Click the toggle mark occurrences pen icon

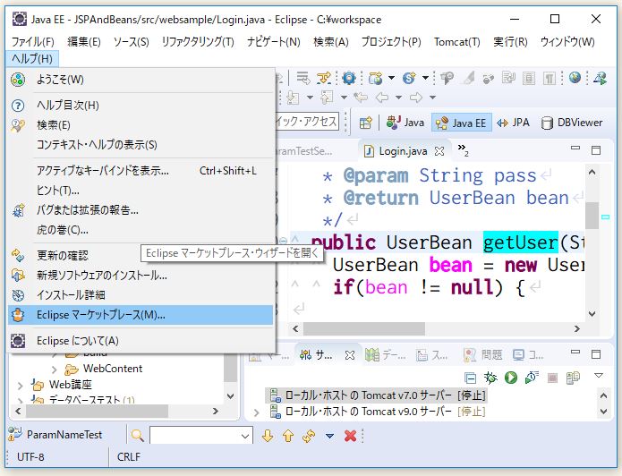[469, 78]
